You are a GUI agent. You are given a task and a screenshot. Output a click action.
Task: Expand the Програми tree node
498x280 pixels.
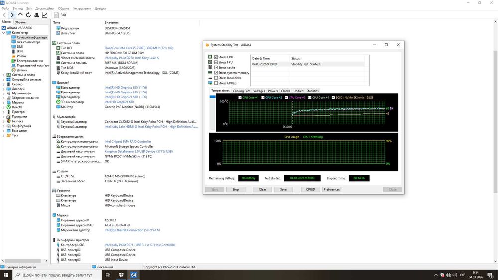(x=4, y=117)
